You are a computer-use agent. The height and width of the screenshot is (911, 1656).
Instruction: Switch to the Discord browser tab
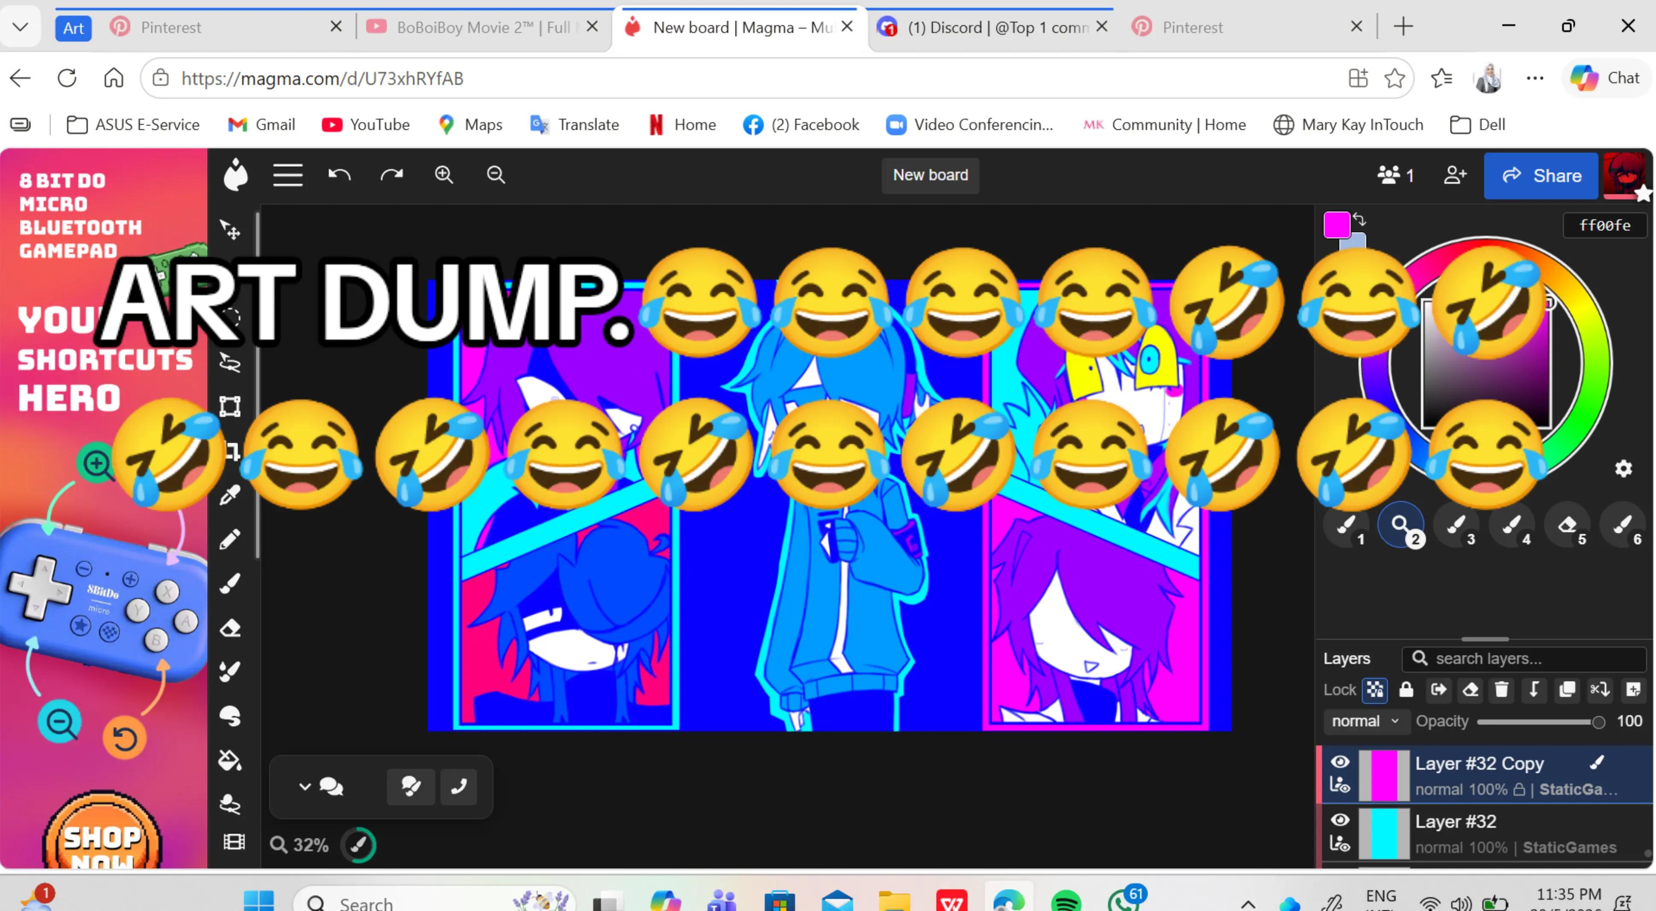[993, 27]
